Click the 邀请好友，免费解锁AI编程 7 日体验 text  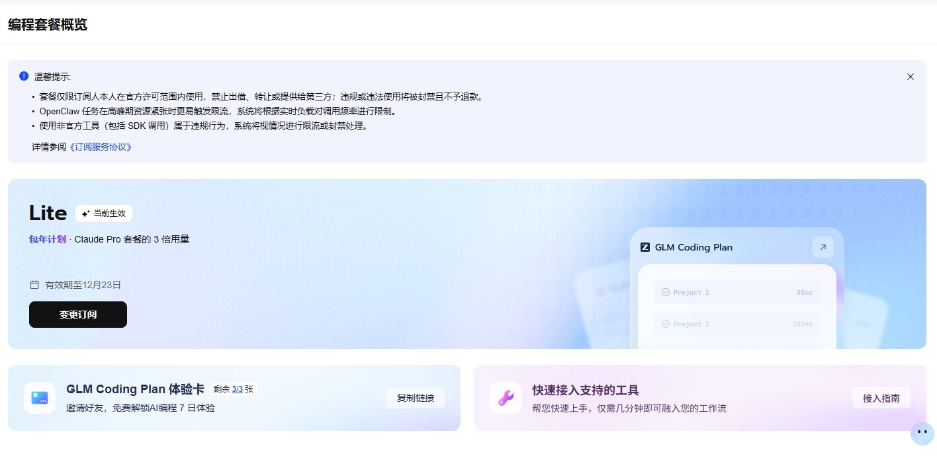pyautogui.click(x=140, y=408)
